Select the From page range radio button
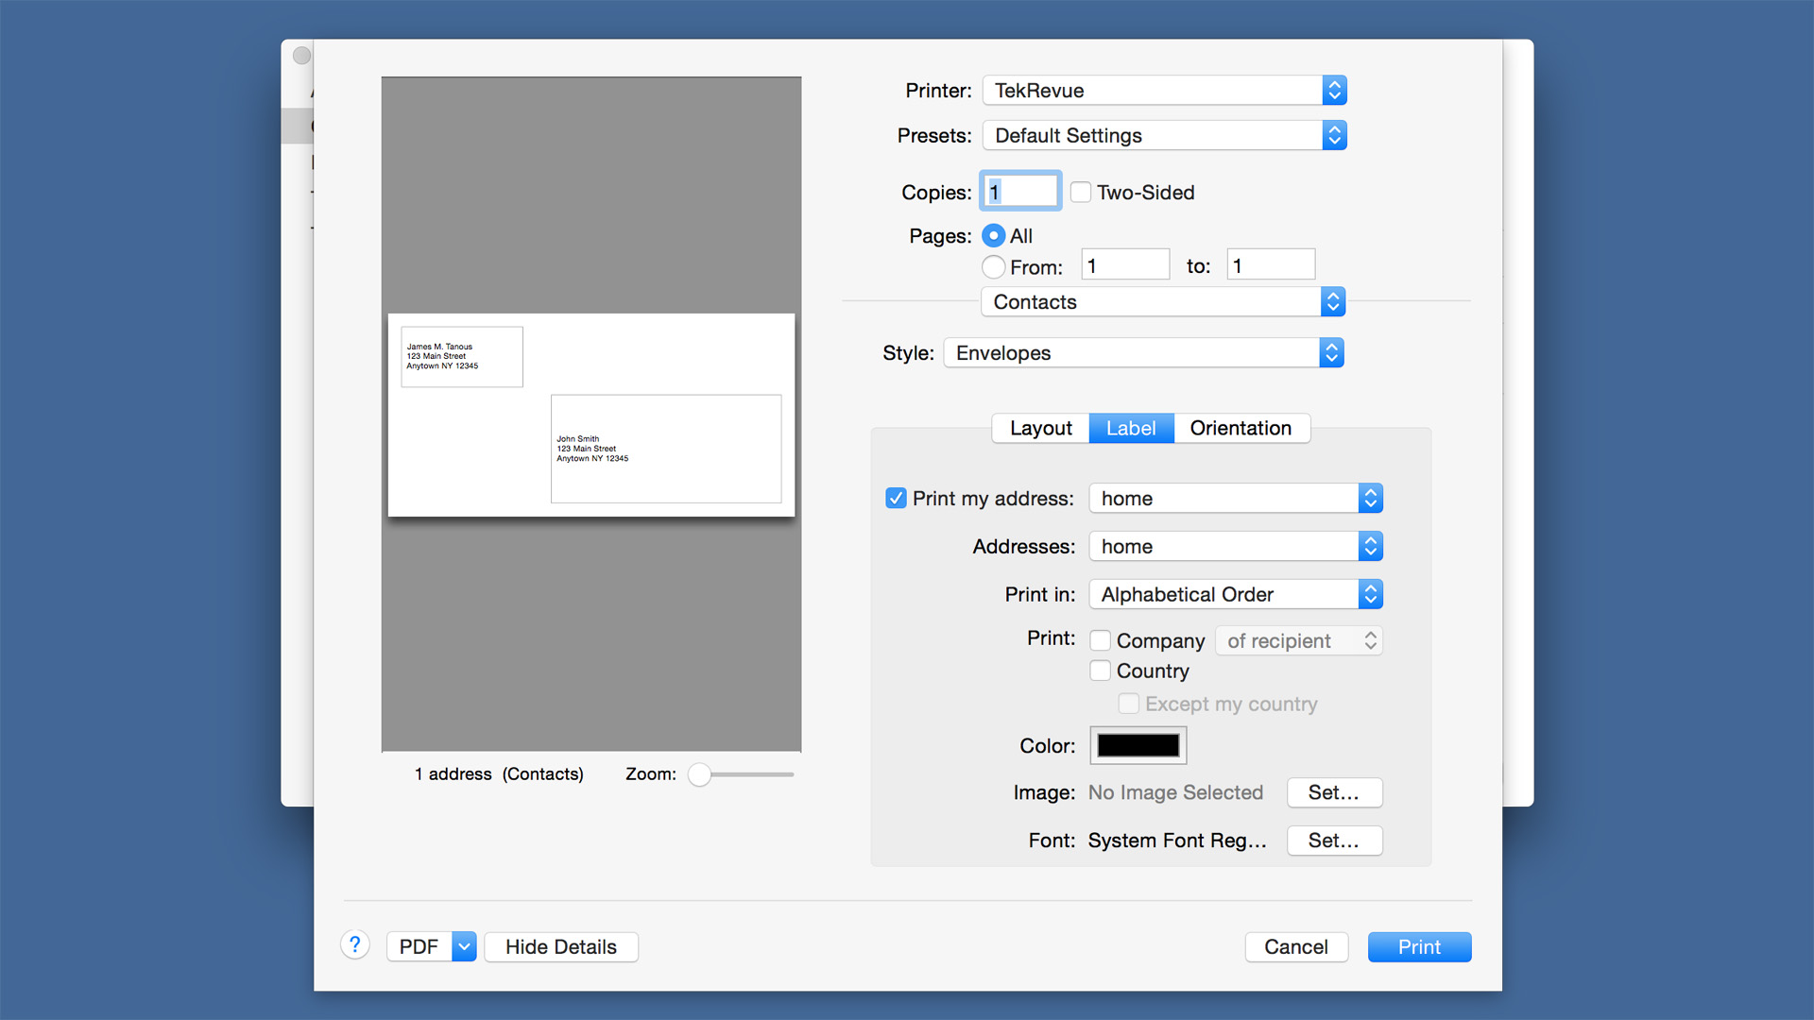The width and height of the screenshot is (1814, 1020). pyautogui.click(x=993, y=267)
